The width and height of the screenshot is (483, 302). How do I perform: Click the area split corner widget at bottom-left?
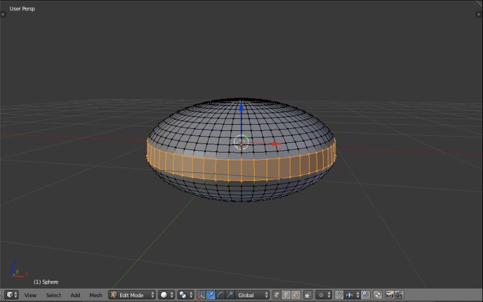point(2,299)
